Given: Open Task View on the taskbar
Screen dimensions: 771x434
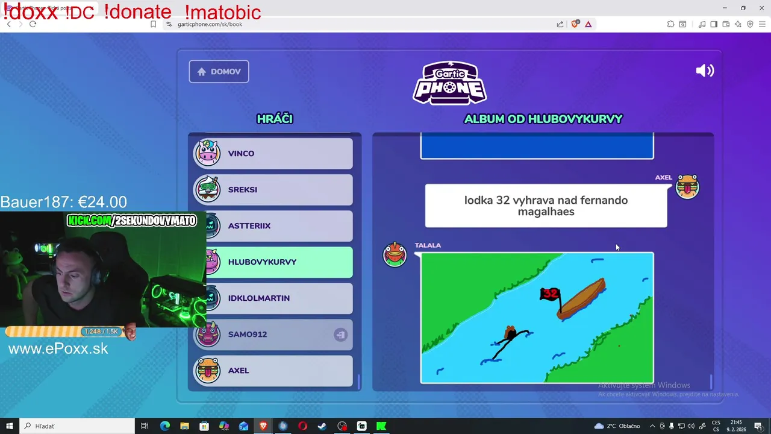Looking at the screenshot, I should coord(145,426).
